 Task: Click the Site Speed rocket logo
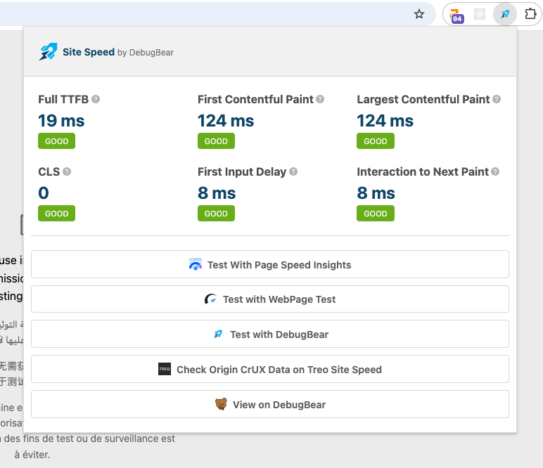pyautogui.click(x=48, y=52)
